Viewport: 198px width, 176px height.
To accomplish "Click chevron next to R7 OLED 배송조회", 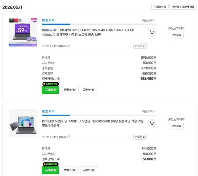I will (x=155, y=111).
